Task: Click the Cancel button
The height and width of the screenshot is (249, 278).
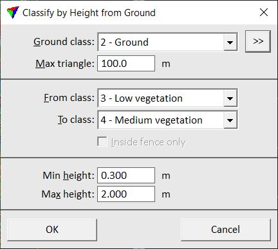Action: click(226, 230)
